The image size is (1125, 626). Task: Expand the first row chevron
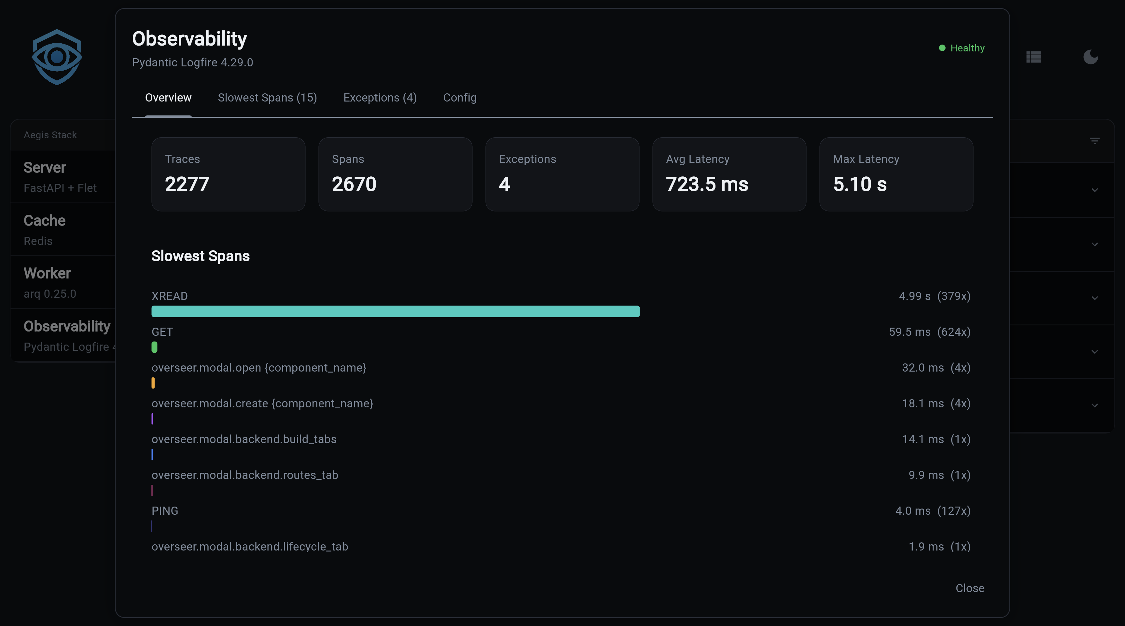click(1094, 190)
